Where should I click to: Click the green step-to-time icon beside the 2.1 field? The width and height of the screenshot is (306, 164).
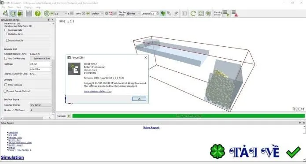click(52, 14)
